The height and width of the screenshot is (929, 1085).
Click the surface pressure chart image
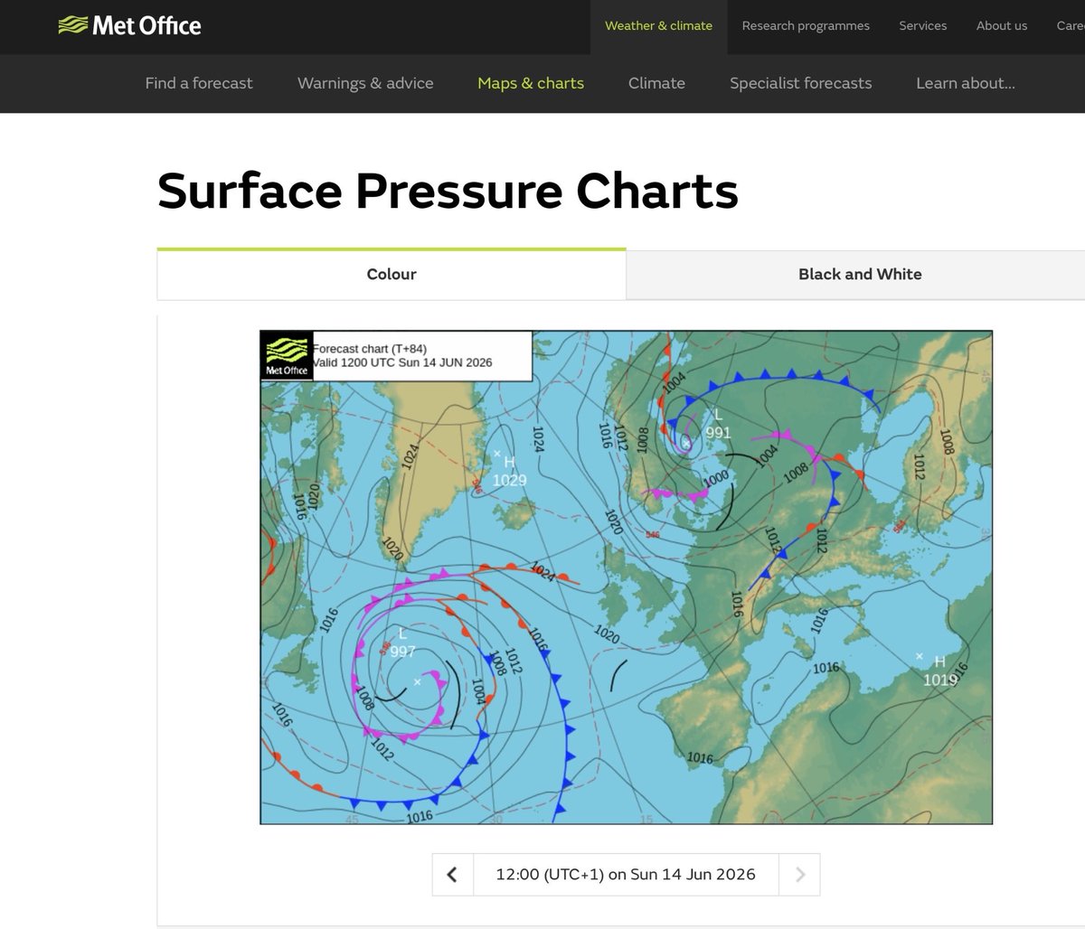(x=626, y=577)
